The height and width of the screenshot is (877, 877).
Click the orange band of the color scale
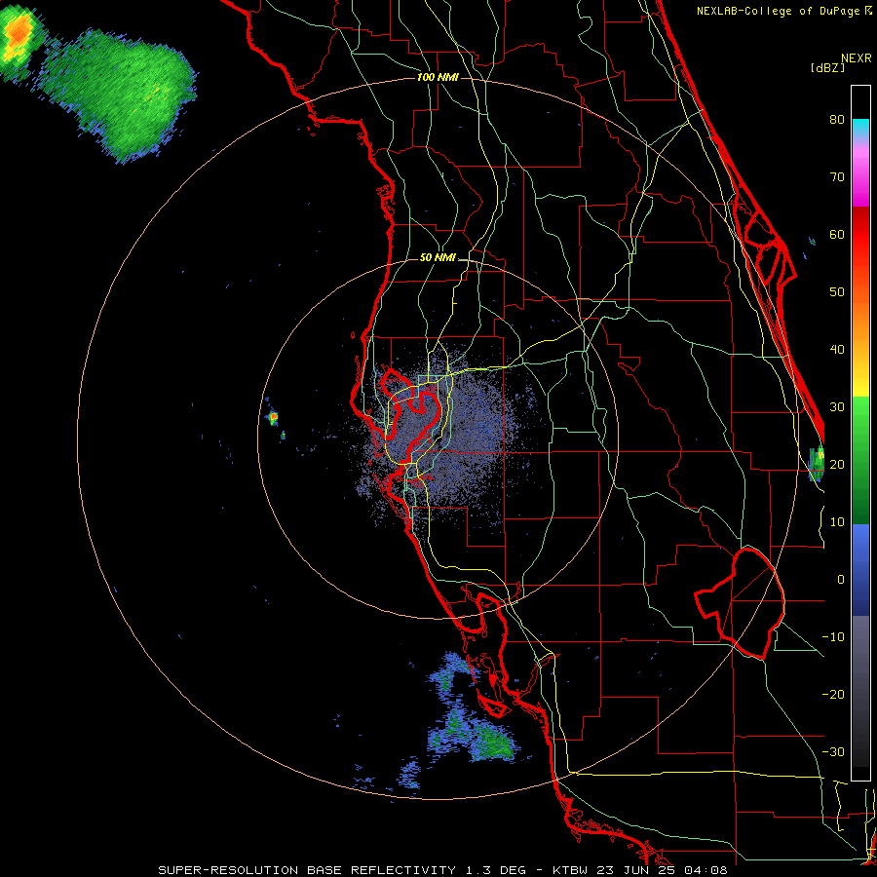[x=860, y=319]
